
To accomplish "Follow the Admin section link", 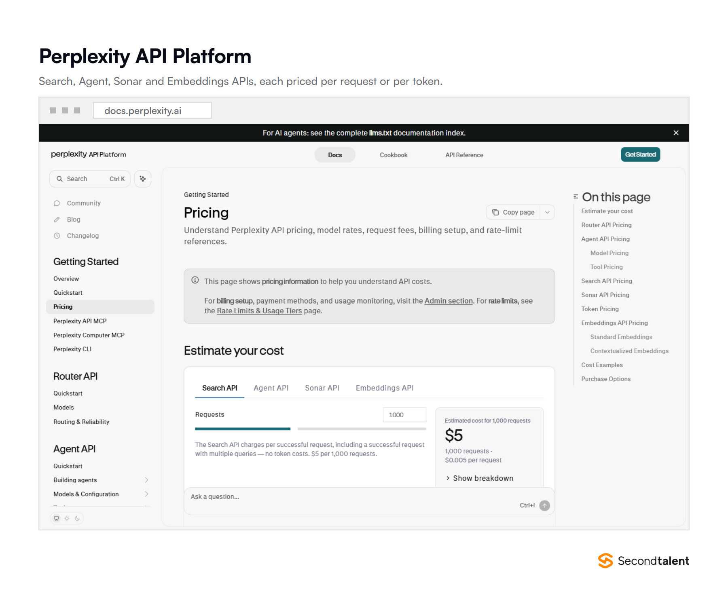I will (x=449, y=301).
